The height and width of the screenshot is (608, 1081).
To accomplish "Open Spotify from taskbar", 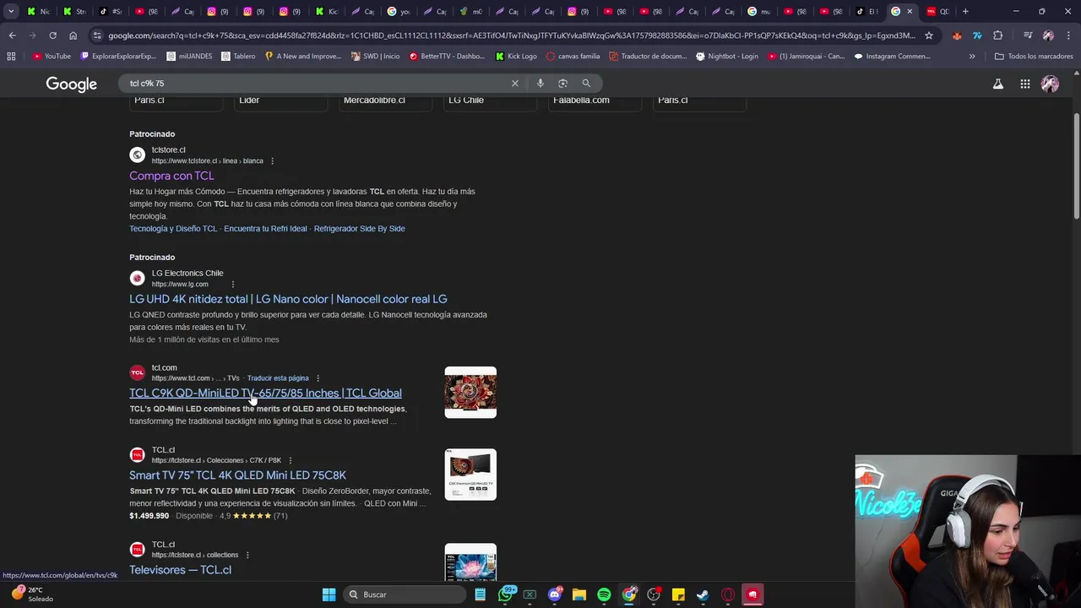I will (604, 594).
